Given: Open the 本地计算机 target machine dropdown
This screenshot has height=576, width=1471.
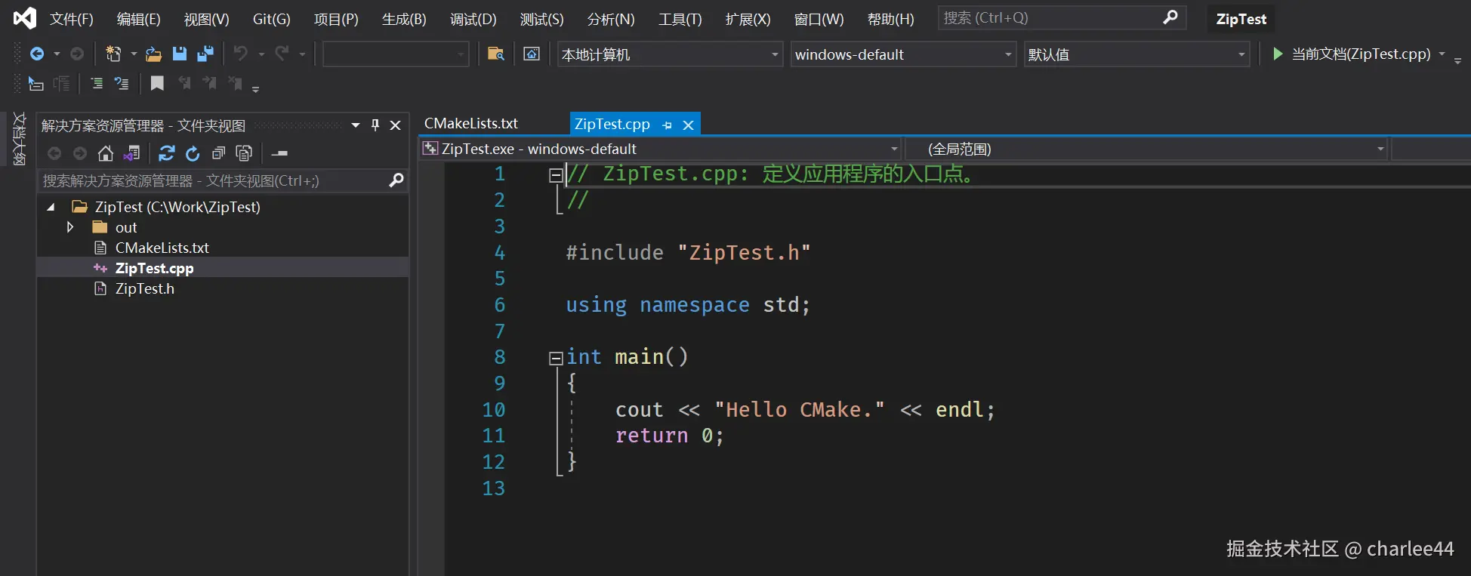Looking at the screenshot, I should coord(670,54).
